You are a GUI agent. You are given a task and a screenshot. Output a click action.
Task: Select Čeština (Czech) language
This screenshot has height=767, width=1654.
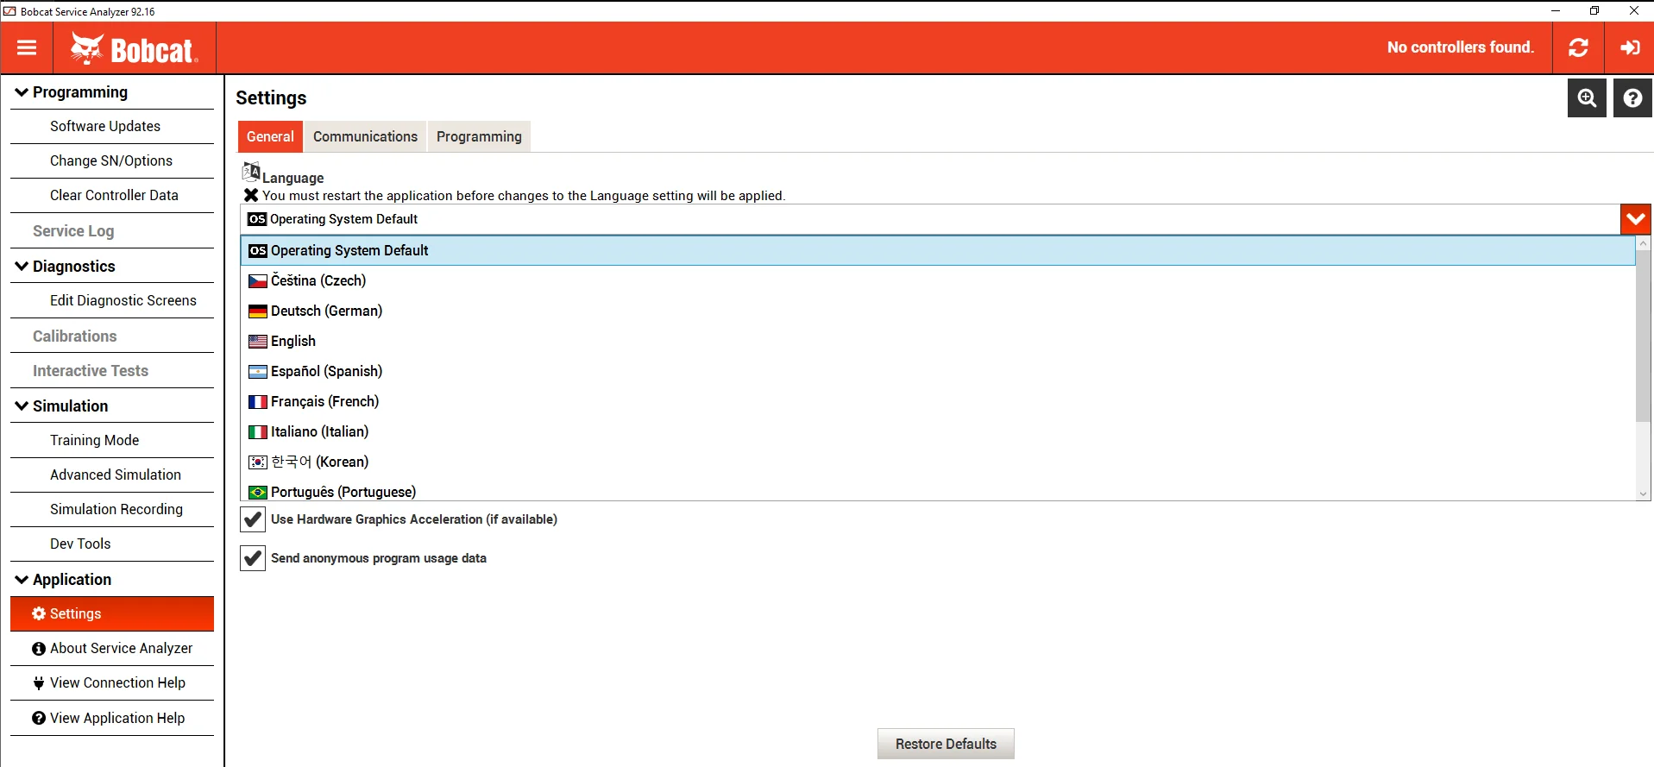pyautogui.click(x=938, y=281)
